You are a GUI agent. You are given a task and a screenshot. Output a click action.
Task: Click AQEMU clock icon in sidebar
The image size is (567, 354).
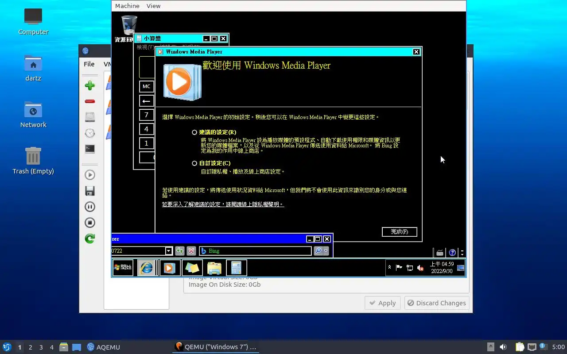click(x=90, y=133)
